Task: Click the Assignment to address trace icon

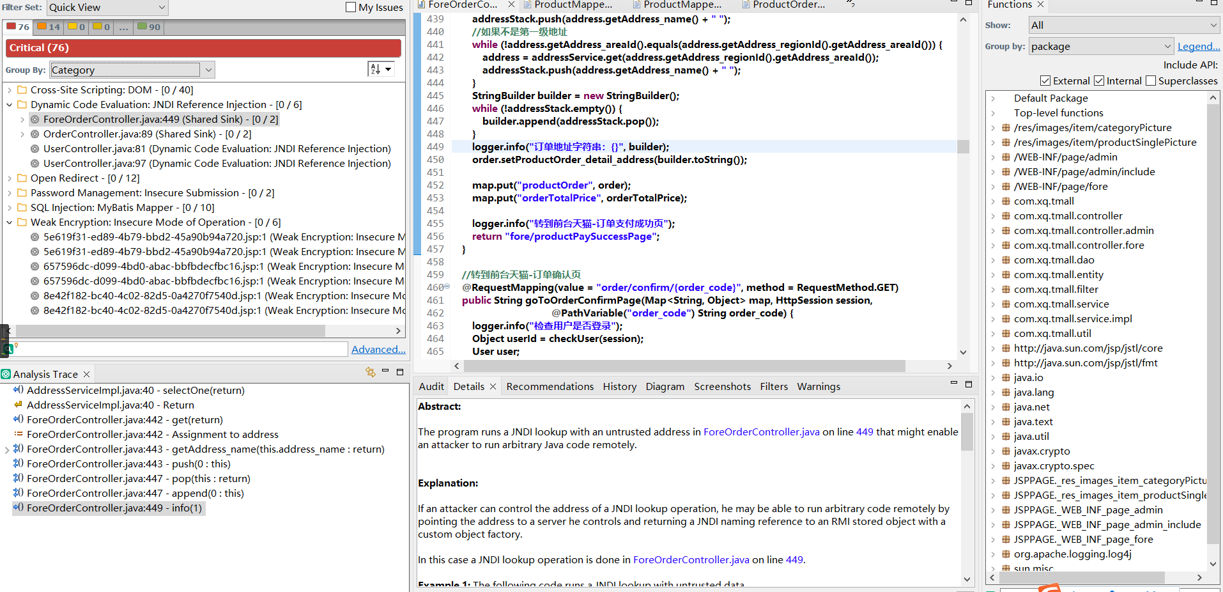Action: [19, 434]
